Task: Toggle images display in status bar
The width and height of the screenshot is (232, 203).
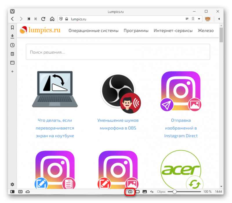Action: click(144, 192)
